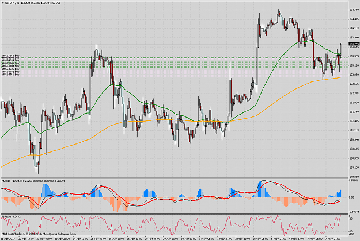Click the 154.760 price axis label
This screenshot has height=241, width=360.
354,10
